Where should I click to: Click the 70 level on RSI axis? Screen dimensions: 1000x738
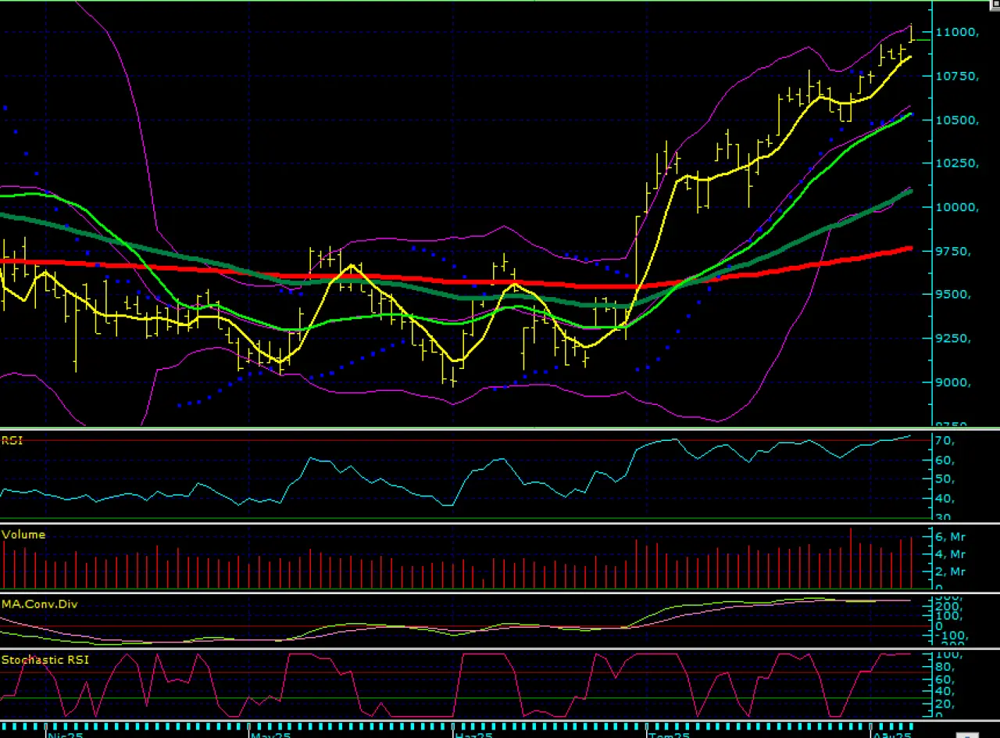click(945, 441)
